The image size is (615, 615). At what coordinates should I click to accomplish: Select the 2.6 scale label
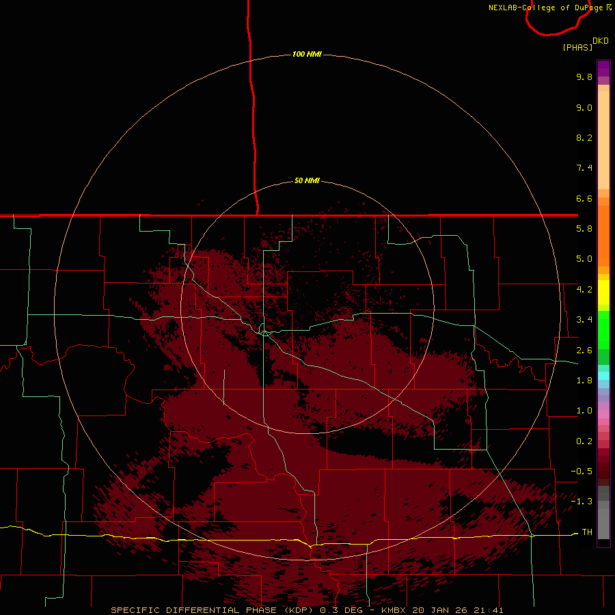[x=584, y=351]
